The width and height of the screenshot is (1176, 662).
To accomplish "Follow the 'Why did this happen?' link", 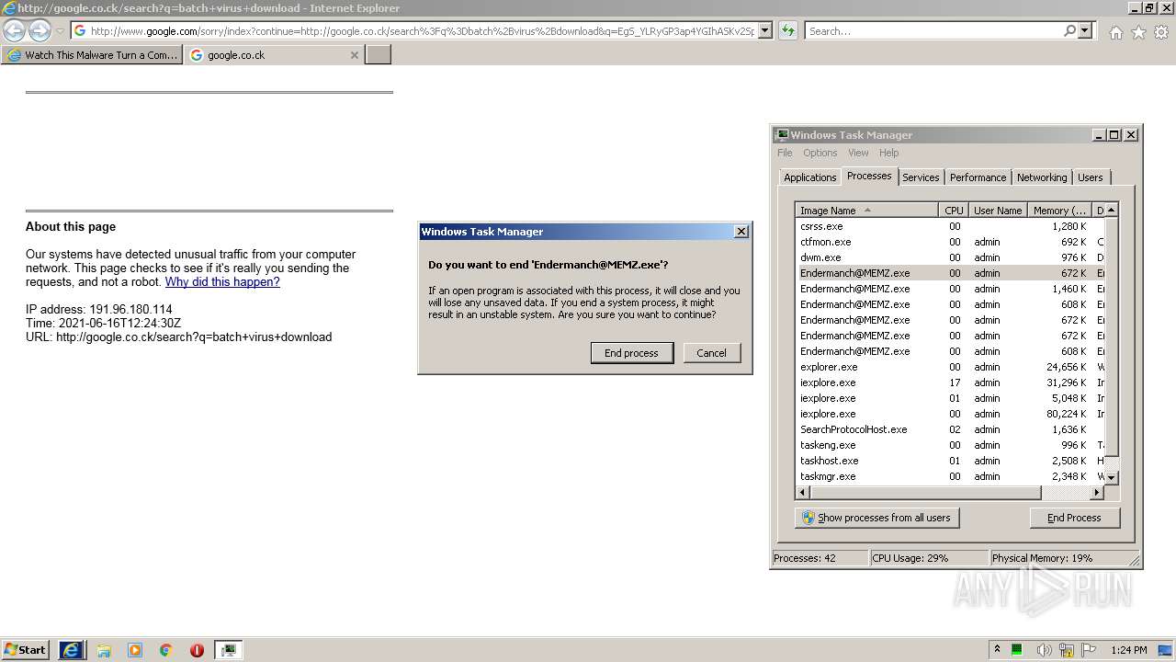I will click(x=222, y=282).
